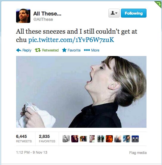View the 2,835 favorites list
Image resolution: width=162 pixels, height=165 pixels.
pyautogui.click(x=47, y=138)
